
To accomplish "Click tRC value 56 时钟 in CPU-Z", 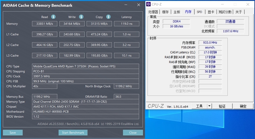I will (210, 71).
